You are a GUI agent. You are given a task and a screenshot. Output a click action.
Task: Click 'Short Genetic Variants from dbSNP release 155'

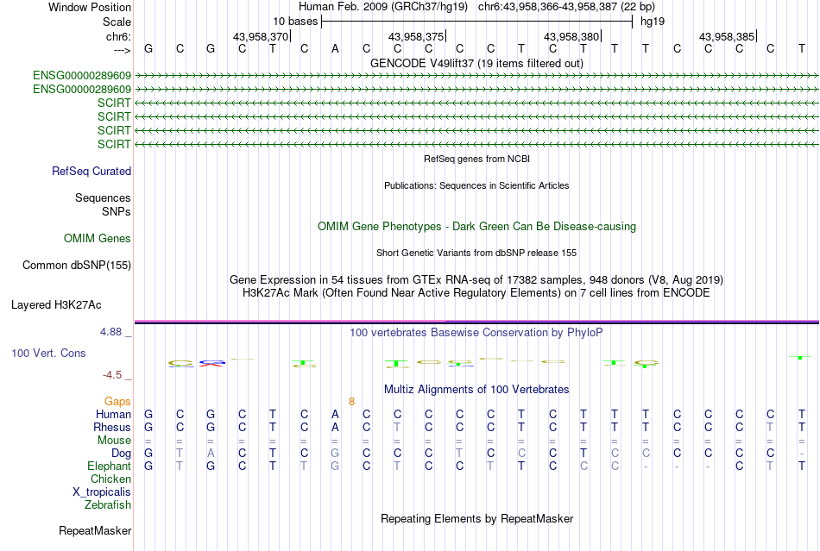476,253
